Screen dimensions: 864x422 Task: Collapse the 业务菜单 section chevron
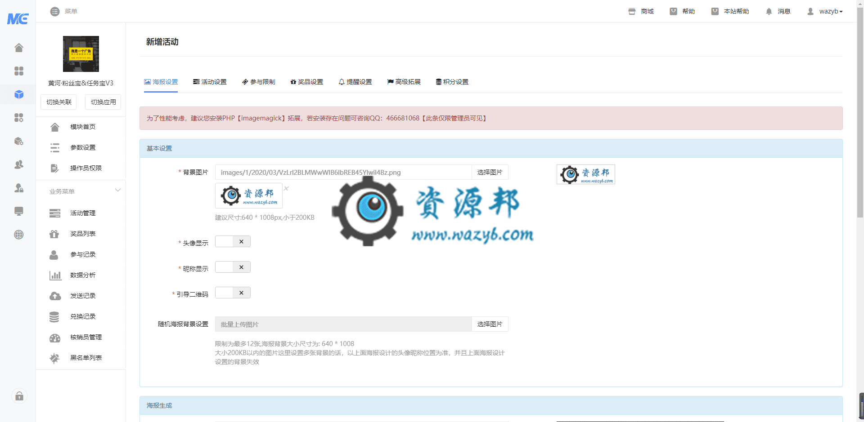pyautogui.click(x=118, y=190)
